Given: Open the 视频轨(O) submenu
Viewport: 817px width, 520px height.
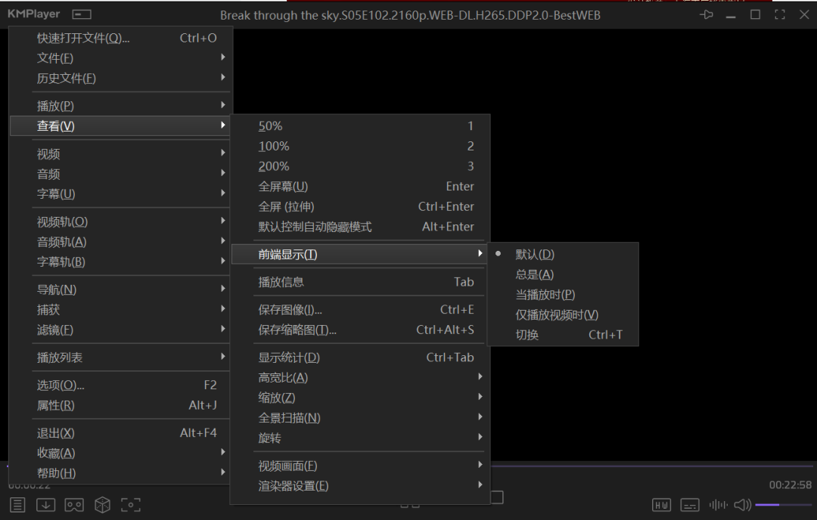Looking at the screenshot, I should coord(120,221).
